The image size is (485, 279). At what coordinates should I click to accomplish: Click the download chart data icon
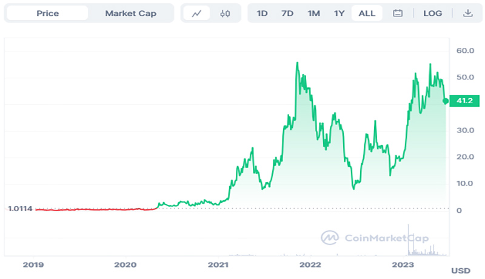click(467, 13)
